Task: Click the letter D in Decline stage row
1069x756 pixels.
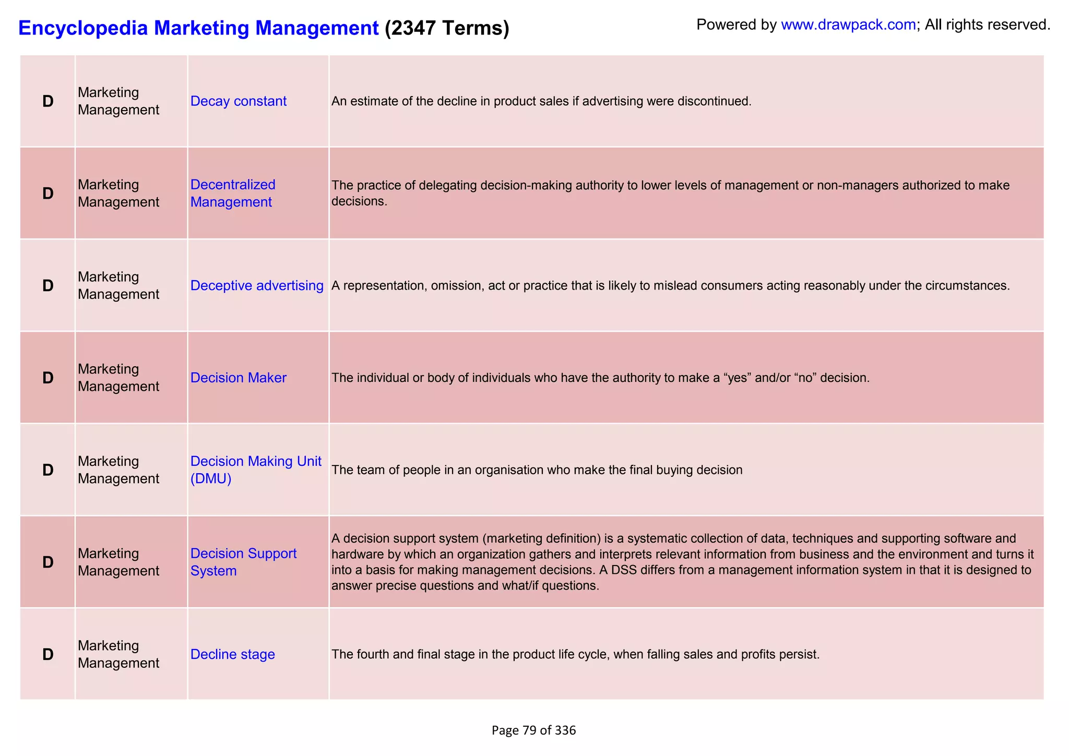Action: (x=47, y=654)
